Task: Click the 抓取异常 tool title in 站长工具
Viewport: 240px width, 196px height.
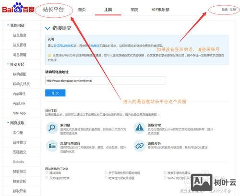Action: 154,125
